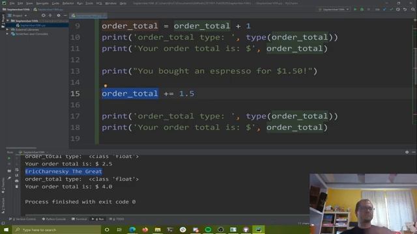Screen dimensions: 417x234
Task: Click the vertical Project tool window tab on left edge
Action: coord(3,21)
